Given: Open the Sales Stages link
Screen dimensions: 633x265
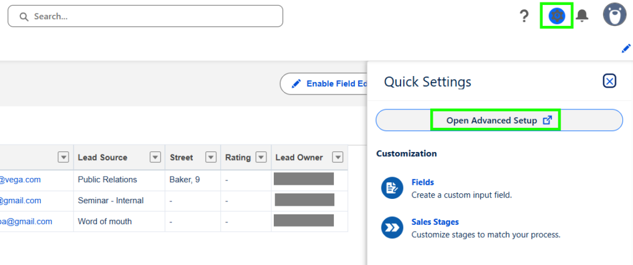Looking at the screenshot, I should click(435, 222).
